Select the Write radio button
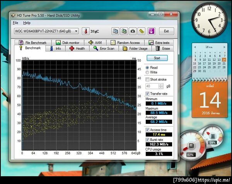Image resolution: width=232 pixels, height=184 pixels. [x=147, y=72]
